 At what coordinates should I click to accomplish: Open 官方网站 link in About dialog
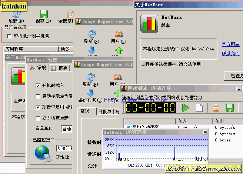(231, 44)
